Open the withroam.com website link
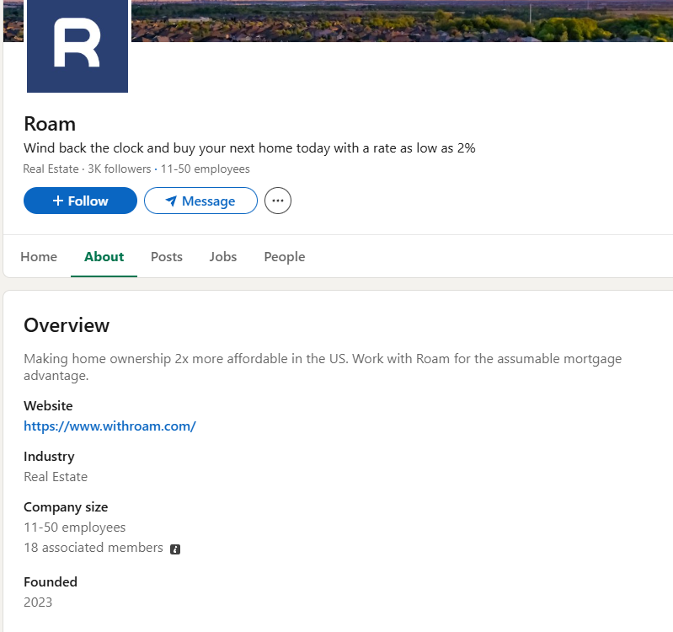This screenshot has width=673, height=632. pyautogui.click(x=109, y=426)
